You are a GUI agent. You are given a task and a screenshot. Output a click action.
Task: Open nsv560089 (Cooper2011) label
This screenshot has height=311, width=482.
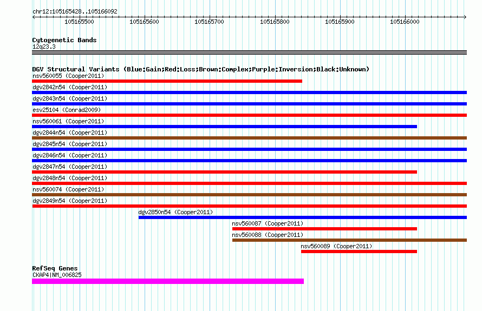pos(336,246)
